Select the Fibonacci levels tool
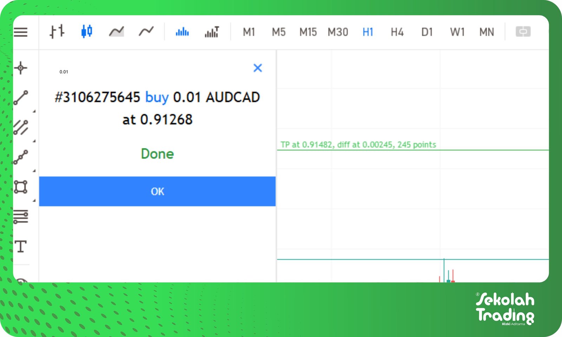 [21, 217]
